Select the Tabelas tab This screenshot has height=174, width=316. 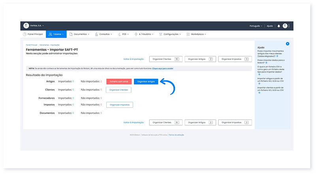pyautogui.click(x=56, y=34)
